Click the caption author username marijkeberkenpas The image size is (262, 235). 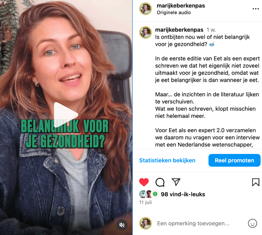click(x=179, y=30)
